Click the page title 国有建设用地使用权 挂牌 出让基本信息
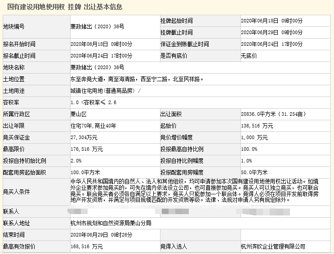The image size is (334, 254). pyautogui.click(x=65, y=7)
